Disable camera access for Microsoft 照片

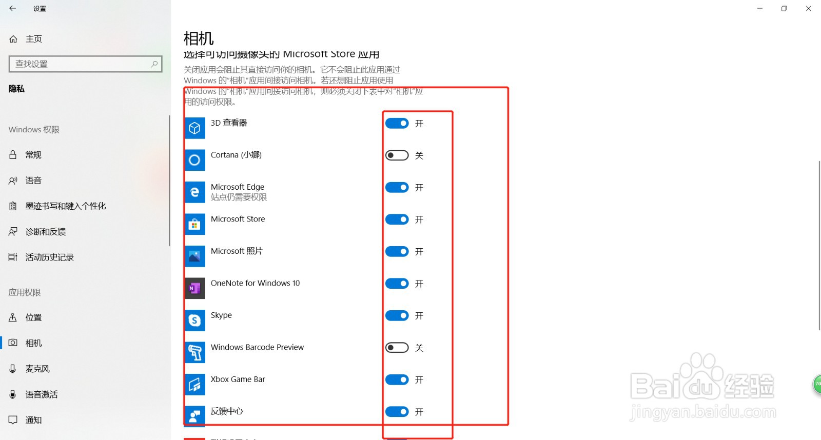click(x=397, y=252)
